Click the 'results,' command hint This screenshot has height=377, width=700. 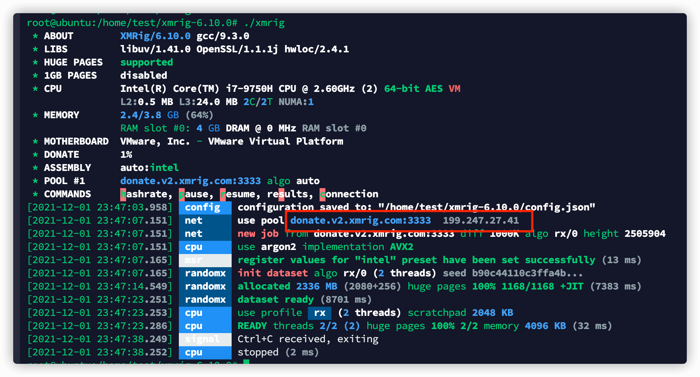click(290, 194)
